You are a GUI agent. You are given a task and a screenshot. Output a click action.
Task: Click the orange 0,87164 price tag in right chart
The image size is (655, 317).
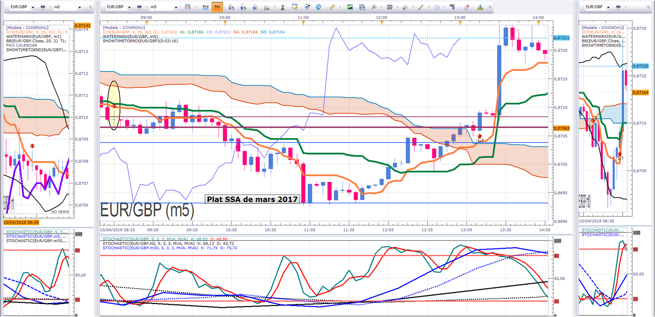click(x=640, y=92)
